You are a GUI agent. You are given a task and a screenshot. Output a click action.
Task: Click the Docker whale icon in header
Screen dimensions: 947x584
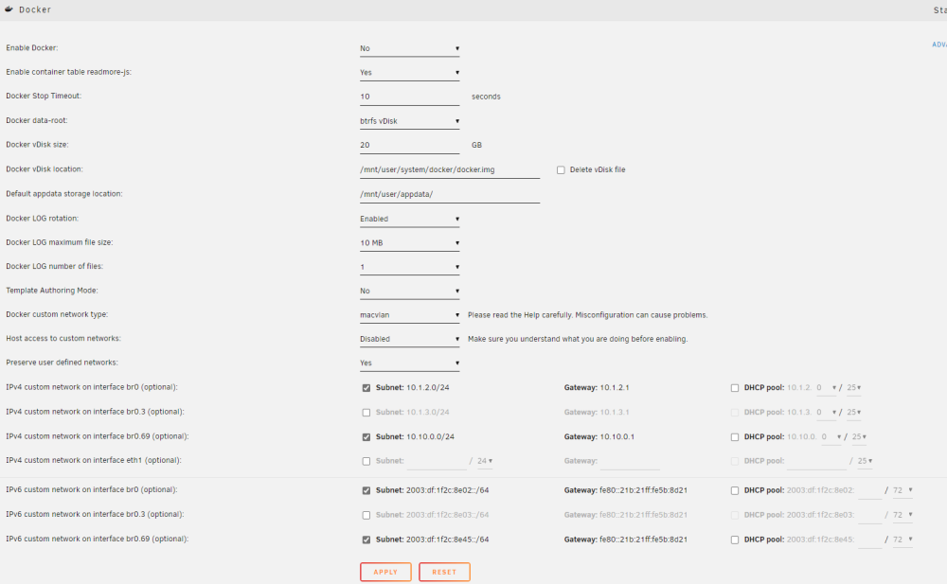(x=9, y=9)
